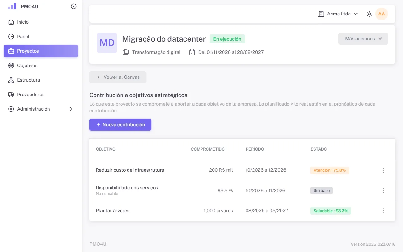Open Proveedores in the sidebar
Image resolution: width=403 pixels, height=252 pixels.
pos(41,94)
